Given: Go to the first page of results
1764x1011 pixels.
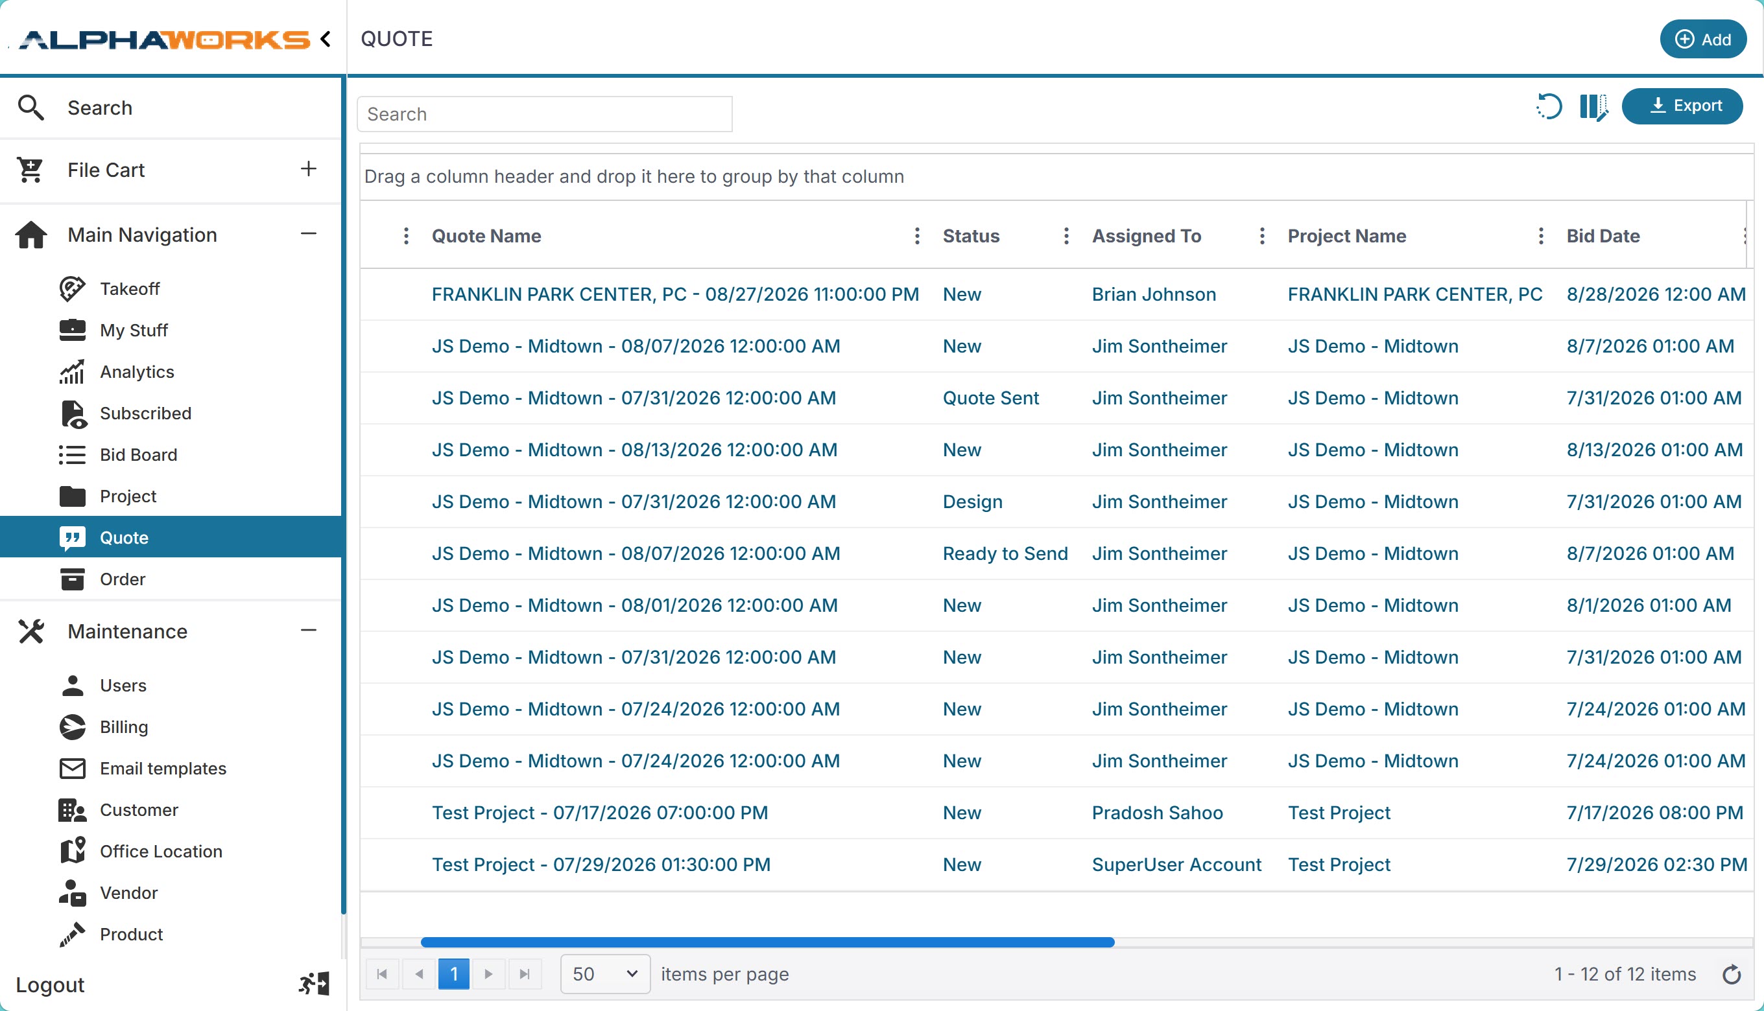Looking at the screenshot, I should point(382,974).
